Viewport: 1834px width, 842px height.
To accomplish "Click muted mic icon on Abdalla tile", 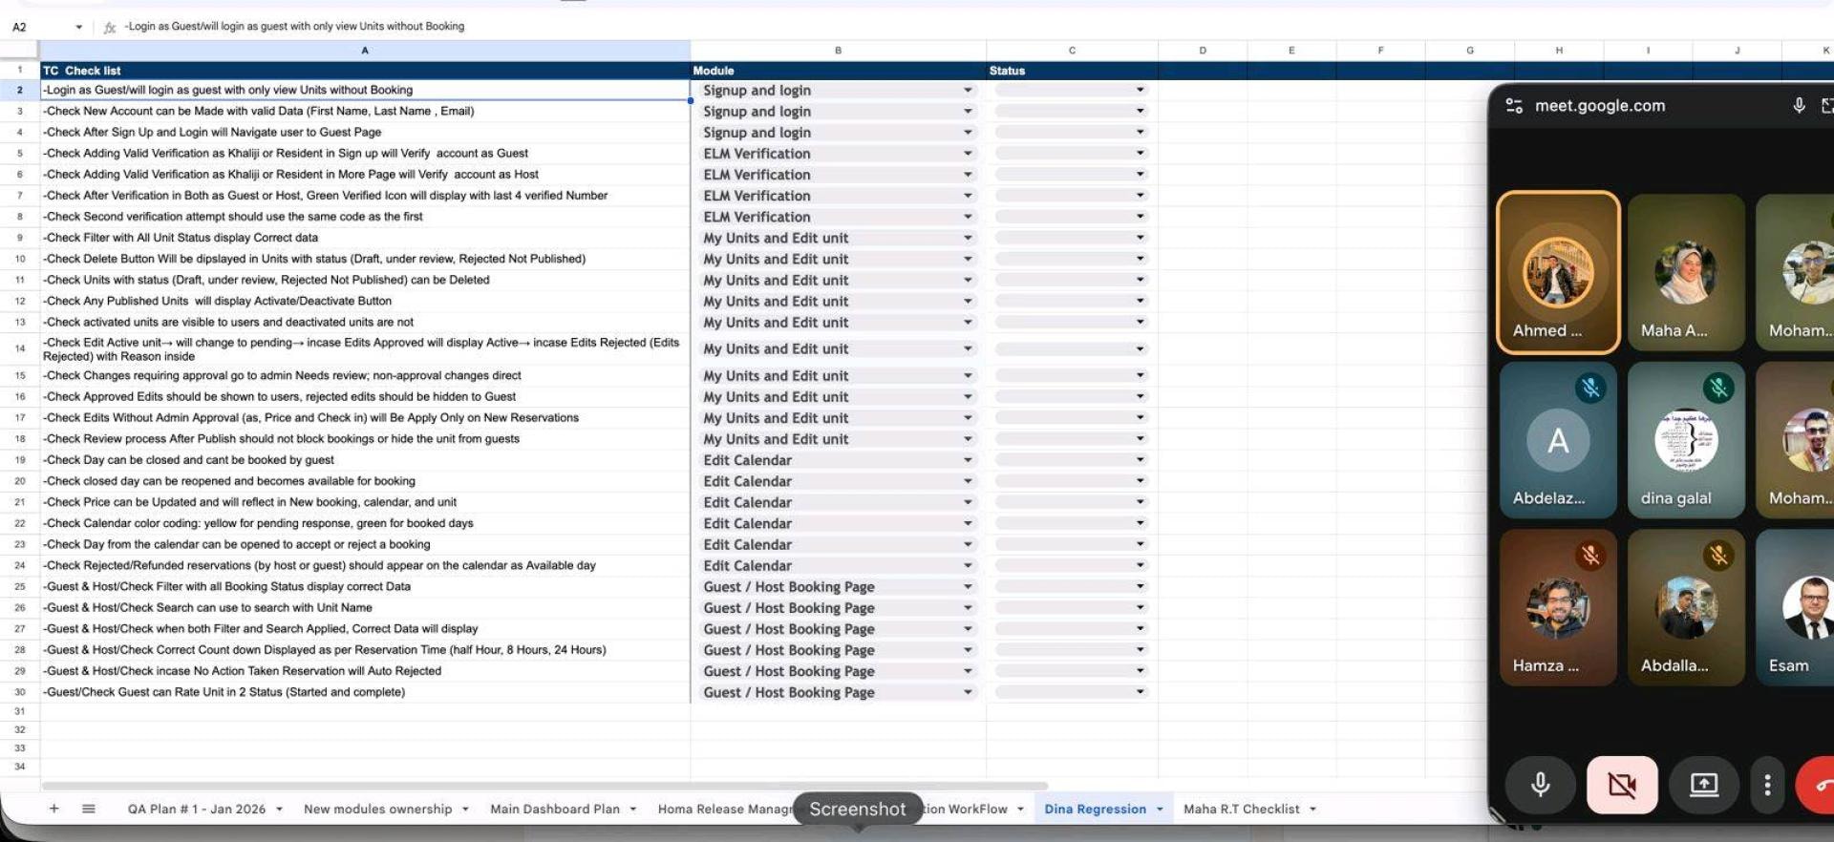I will pyautogui.click(x=1718, y=556).
